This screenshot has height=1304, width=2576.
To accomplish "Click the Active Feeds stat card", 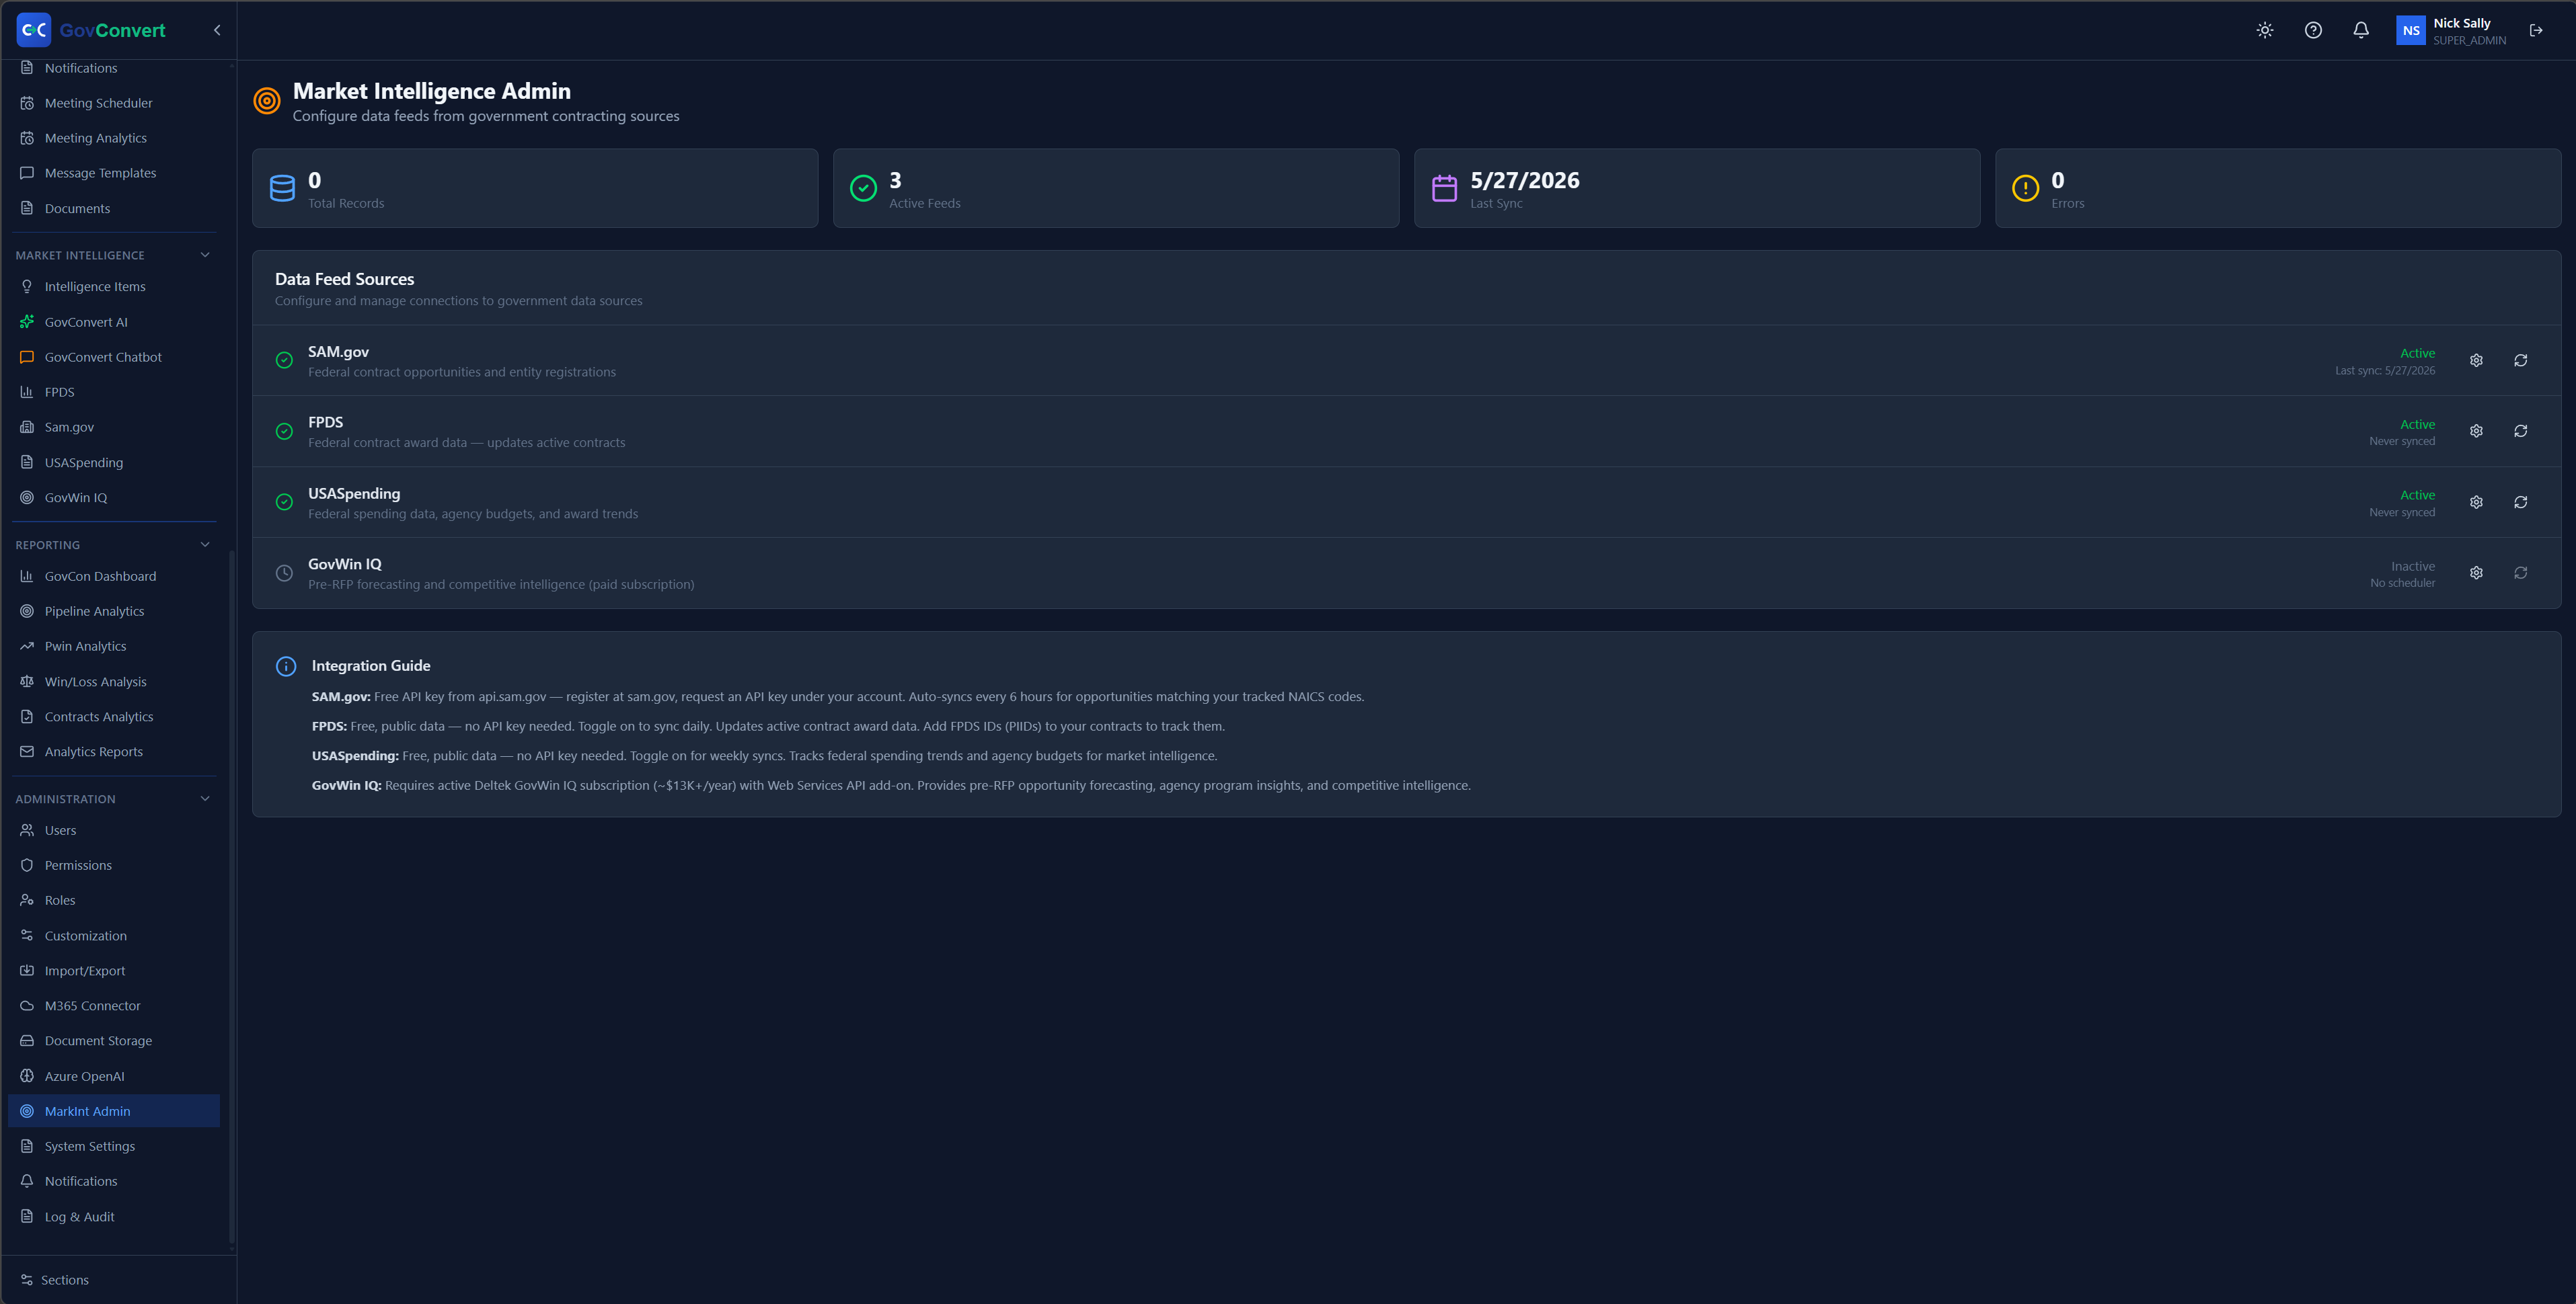I will [x=1116, y=189].
